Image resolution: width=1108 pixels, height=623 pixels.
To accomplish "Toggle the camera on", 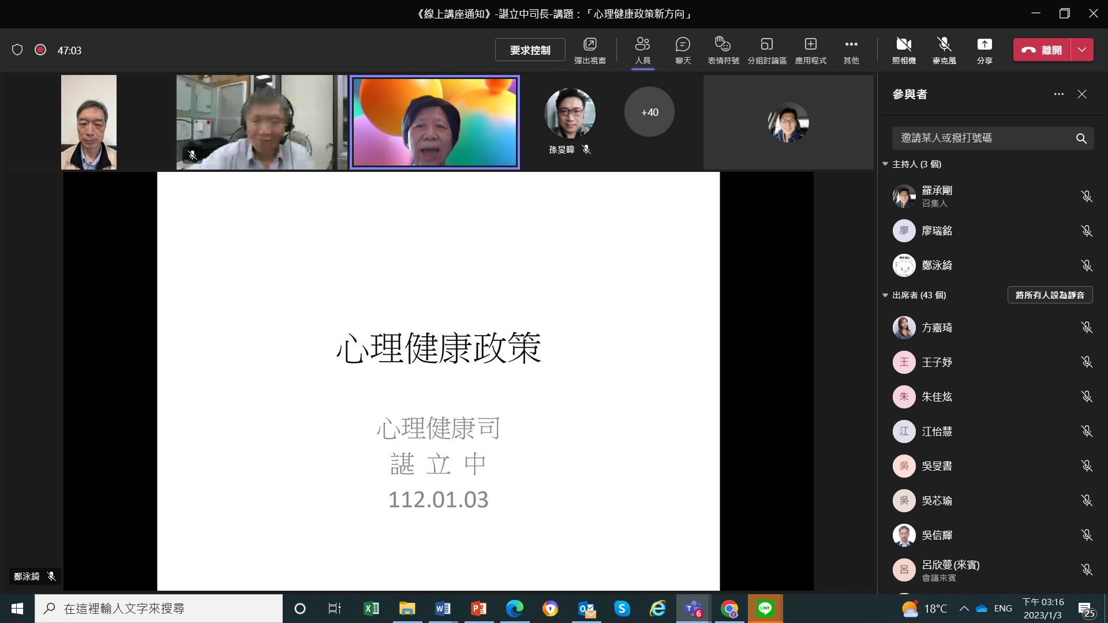I will click(x=904, y=50).
